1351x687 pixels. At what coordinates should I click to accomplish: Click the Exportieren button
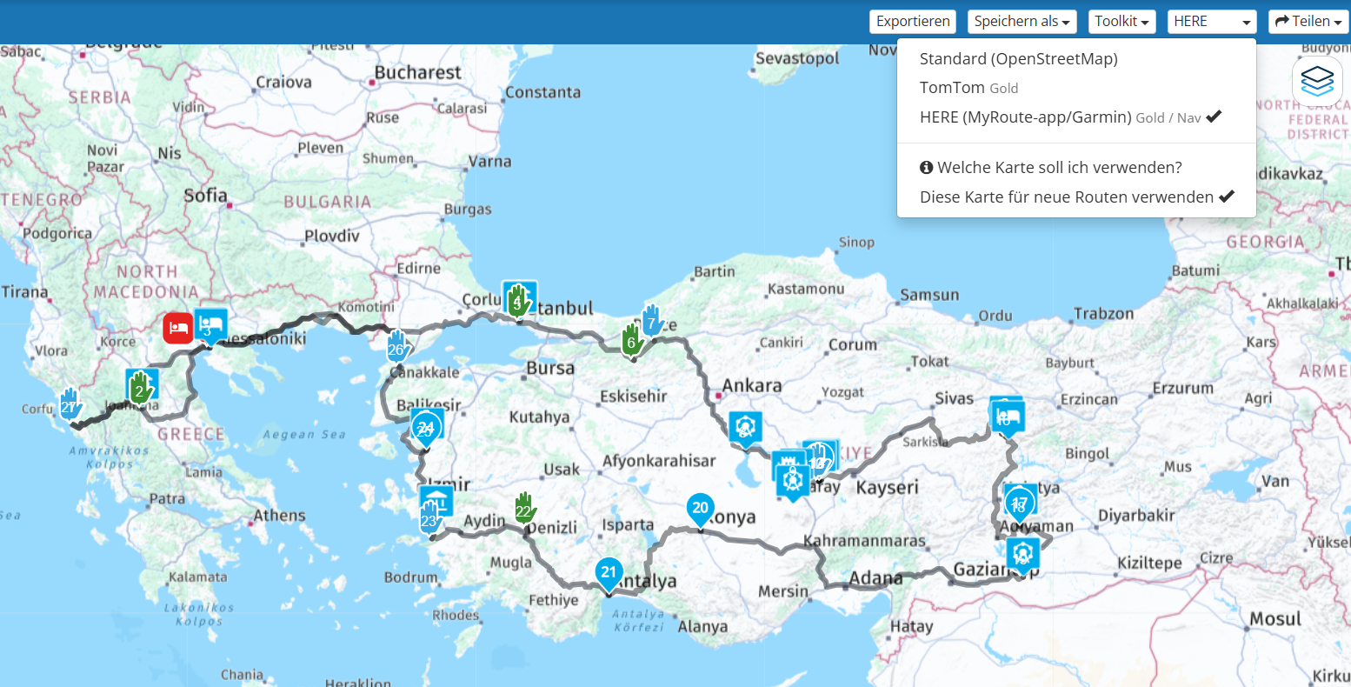click(912, 22)
